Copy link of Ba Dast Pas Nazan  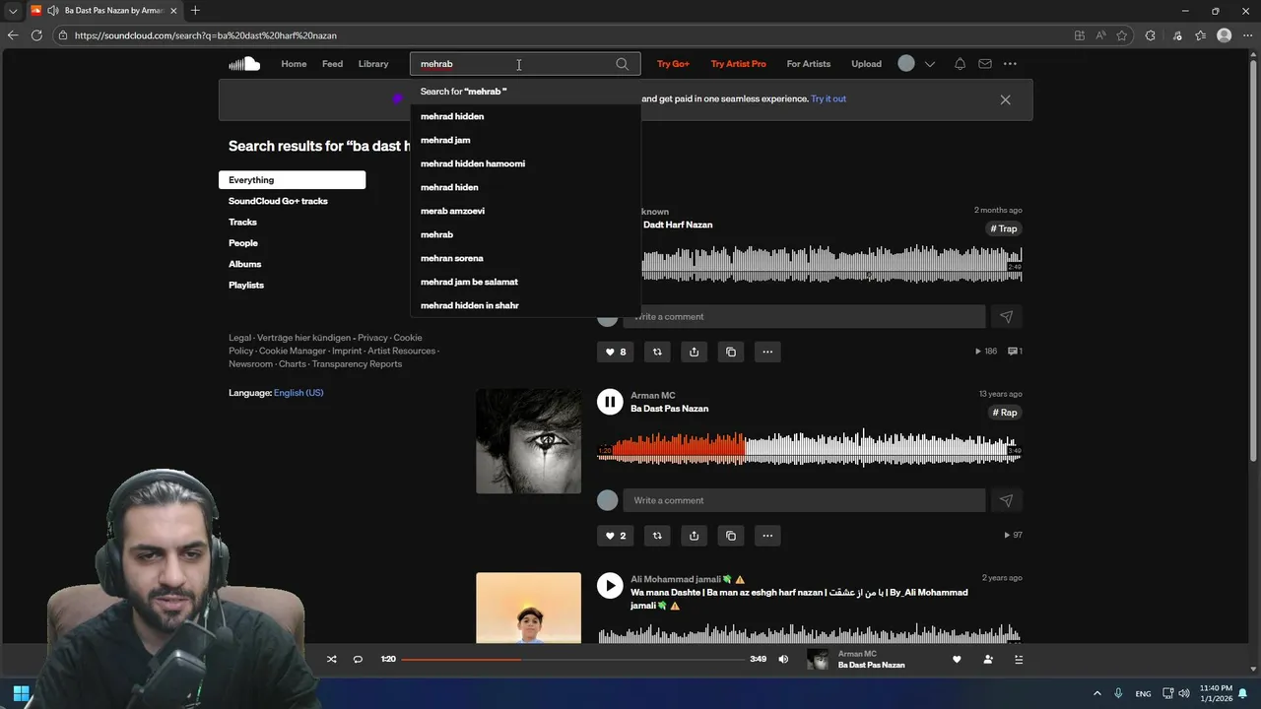tap(730, 536)
